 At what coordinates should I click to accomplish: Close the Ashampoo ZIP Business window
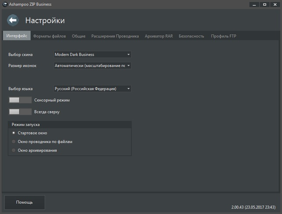(x=275, y=4)
